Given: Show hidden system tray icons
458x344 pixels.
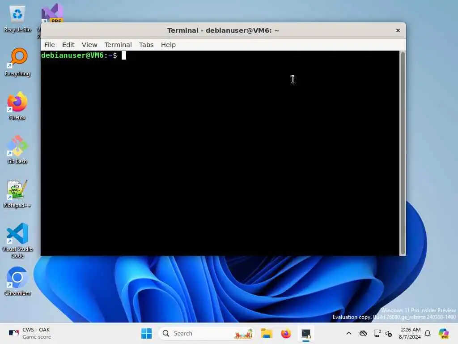Looking at the screenshot, I should coord(349,333).
